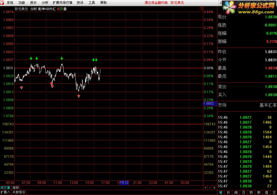Click the 成交量 label in the chart header

62,9
